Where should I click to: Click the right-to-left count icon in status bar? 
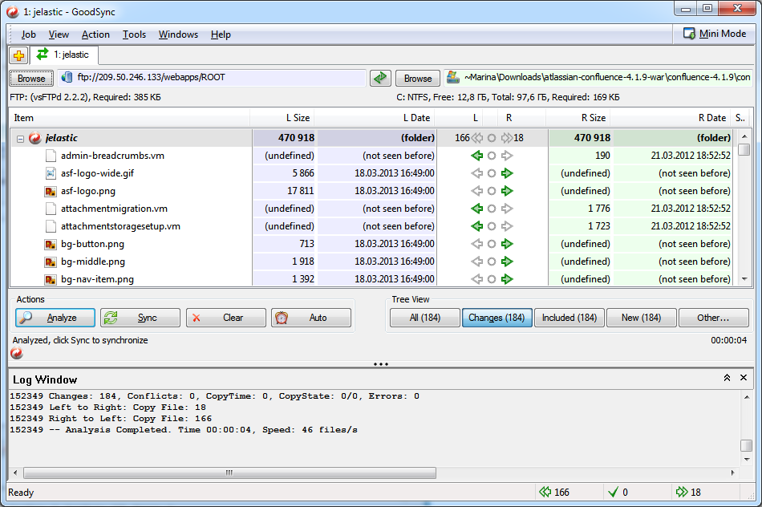pyautogui.click(x=545, y=492)
